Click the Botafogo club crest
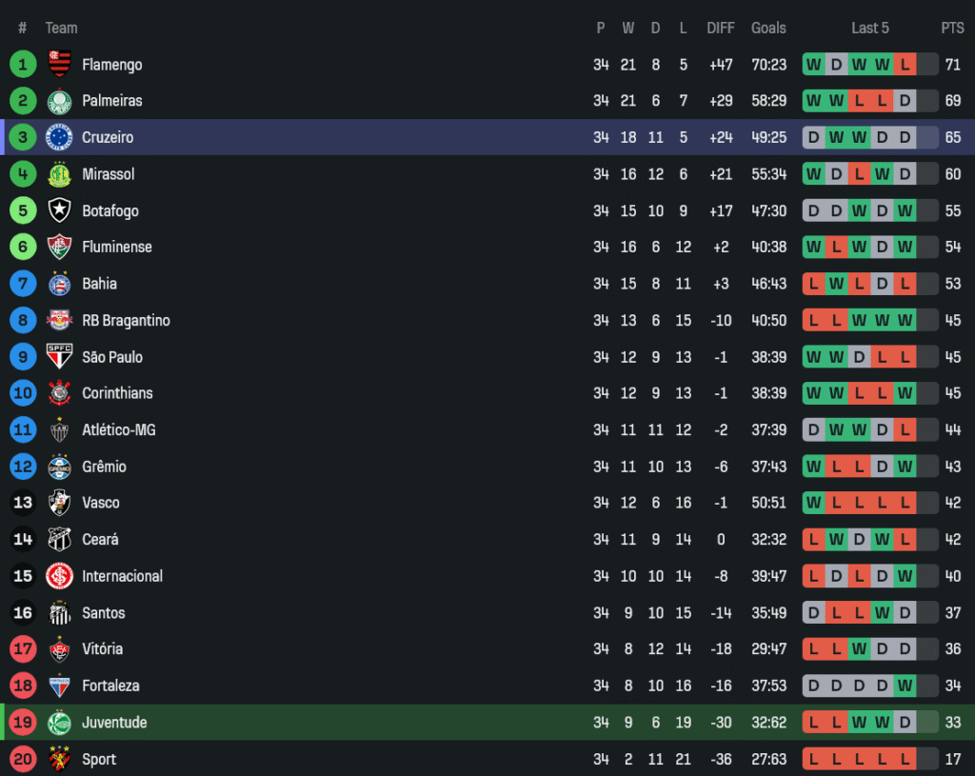Image resolution: width=975 pixels, height=776 pixels. [x=59, y=210]
